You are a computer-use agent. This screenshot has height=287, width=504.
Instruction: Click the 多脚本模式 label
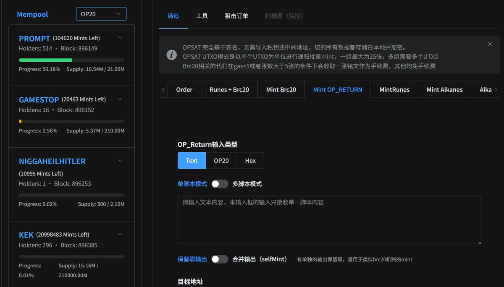click(x=247, y=184)
